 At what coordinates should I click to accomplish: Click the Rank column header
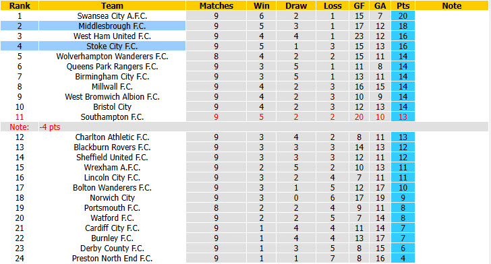click(20, 5)
